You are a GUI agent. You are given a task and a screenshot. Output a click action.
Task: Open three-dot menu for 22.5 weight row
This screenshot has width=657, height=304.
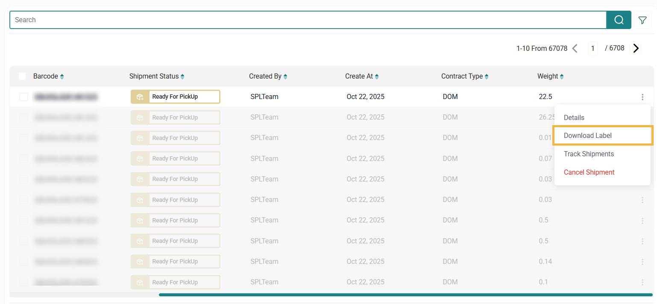click(642, 97)
